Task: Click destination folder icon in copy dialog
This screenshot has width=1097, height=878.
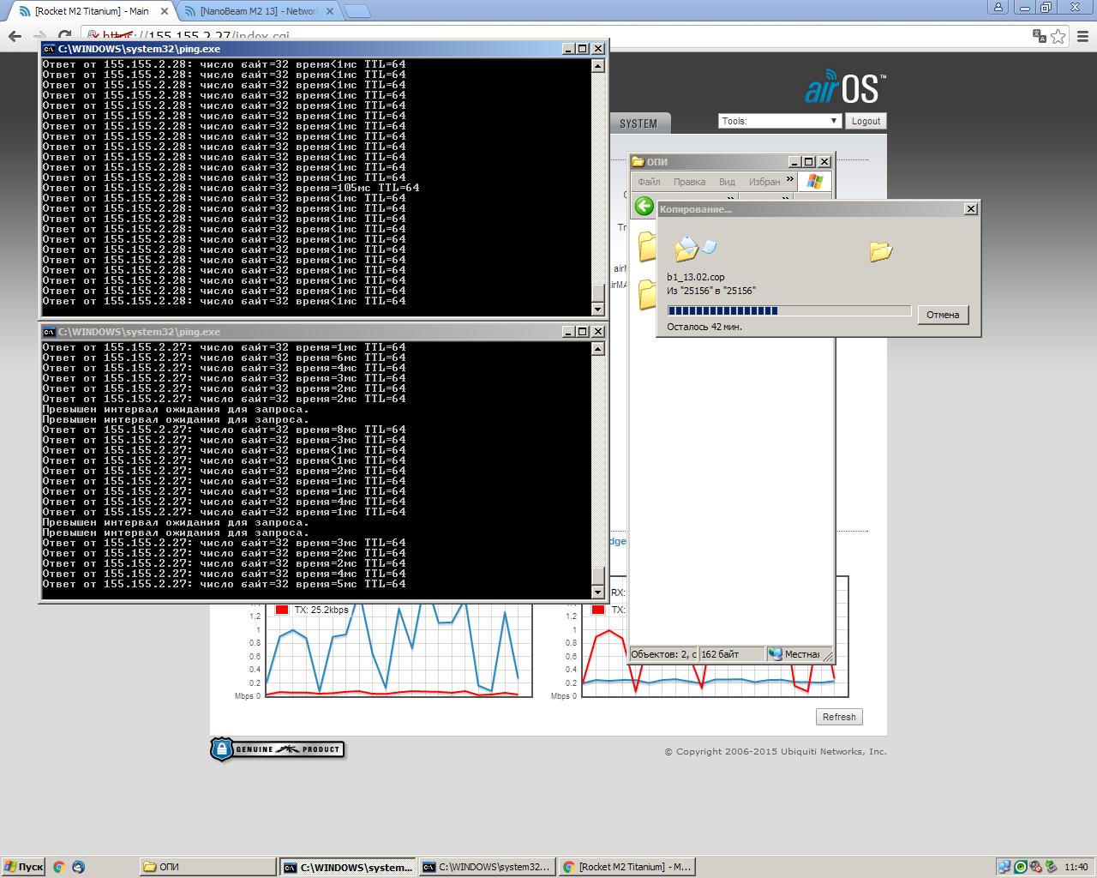Action: pyautogui.click(x=881, y=250)
